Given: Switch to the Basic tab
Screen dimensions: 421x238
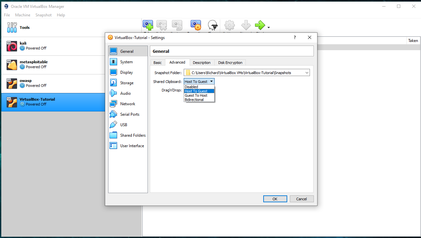Looking at the screenshot, I should (x=157, y=63).
